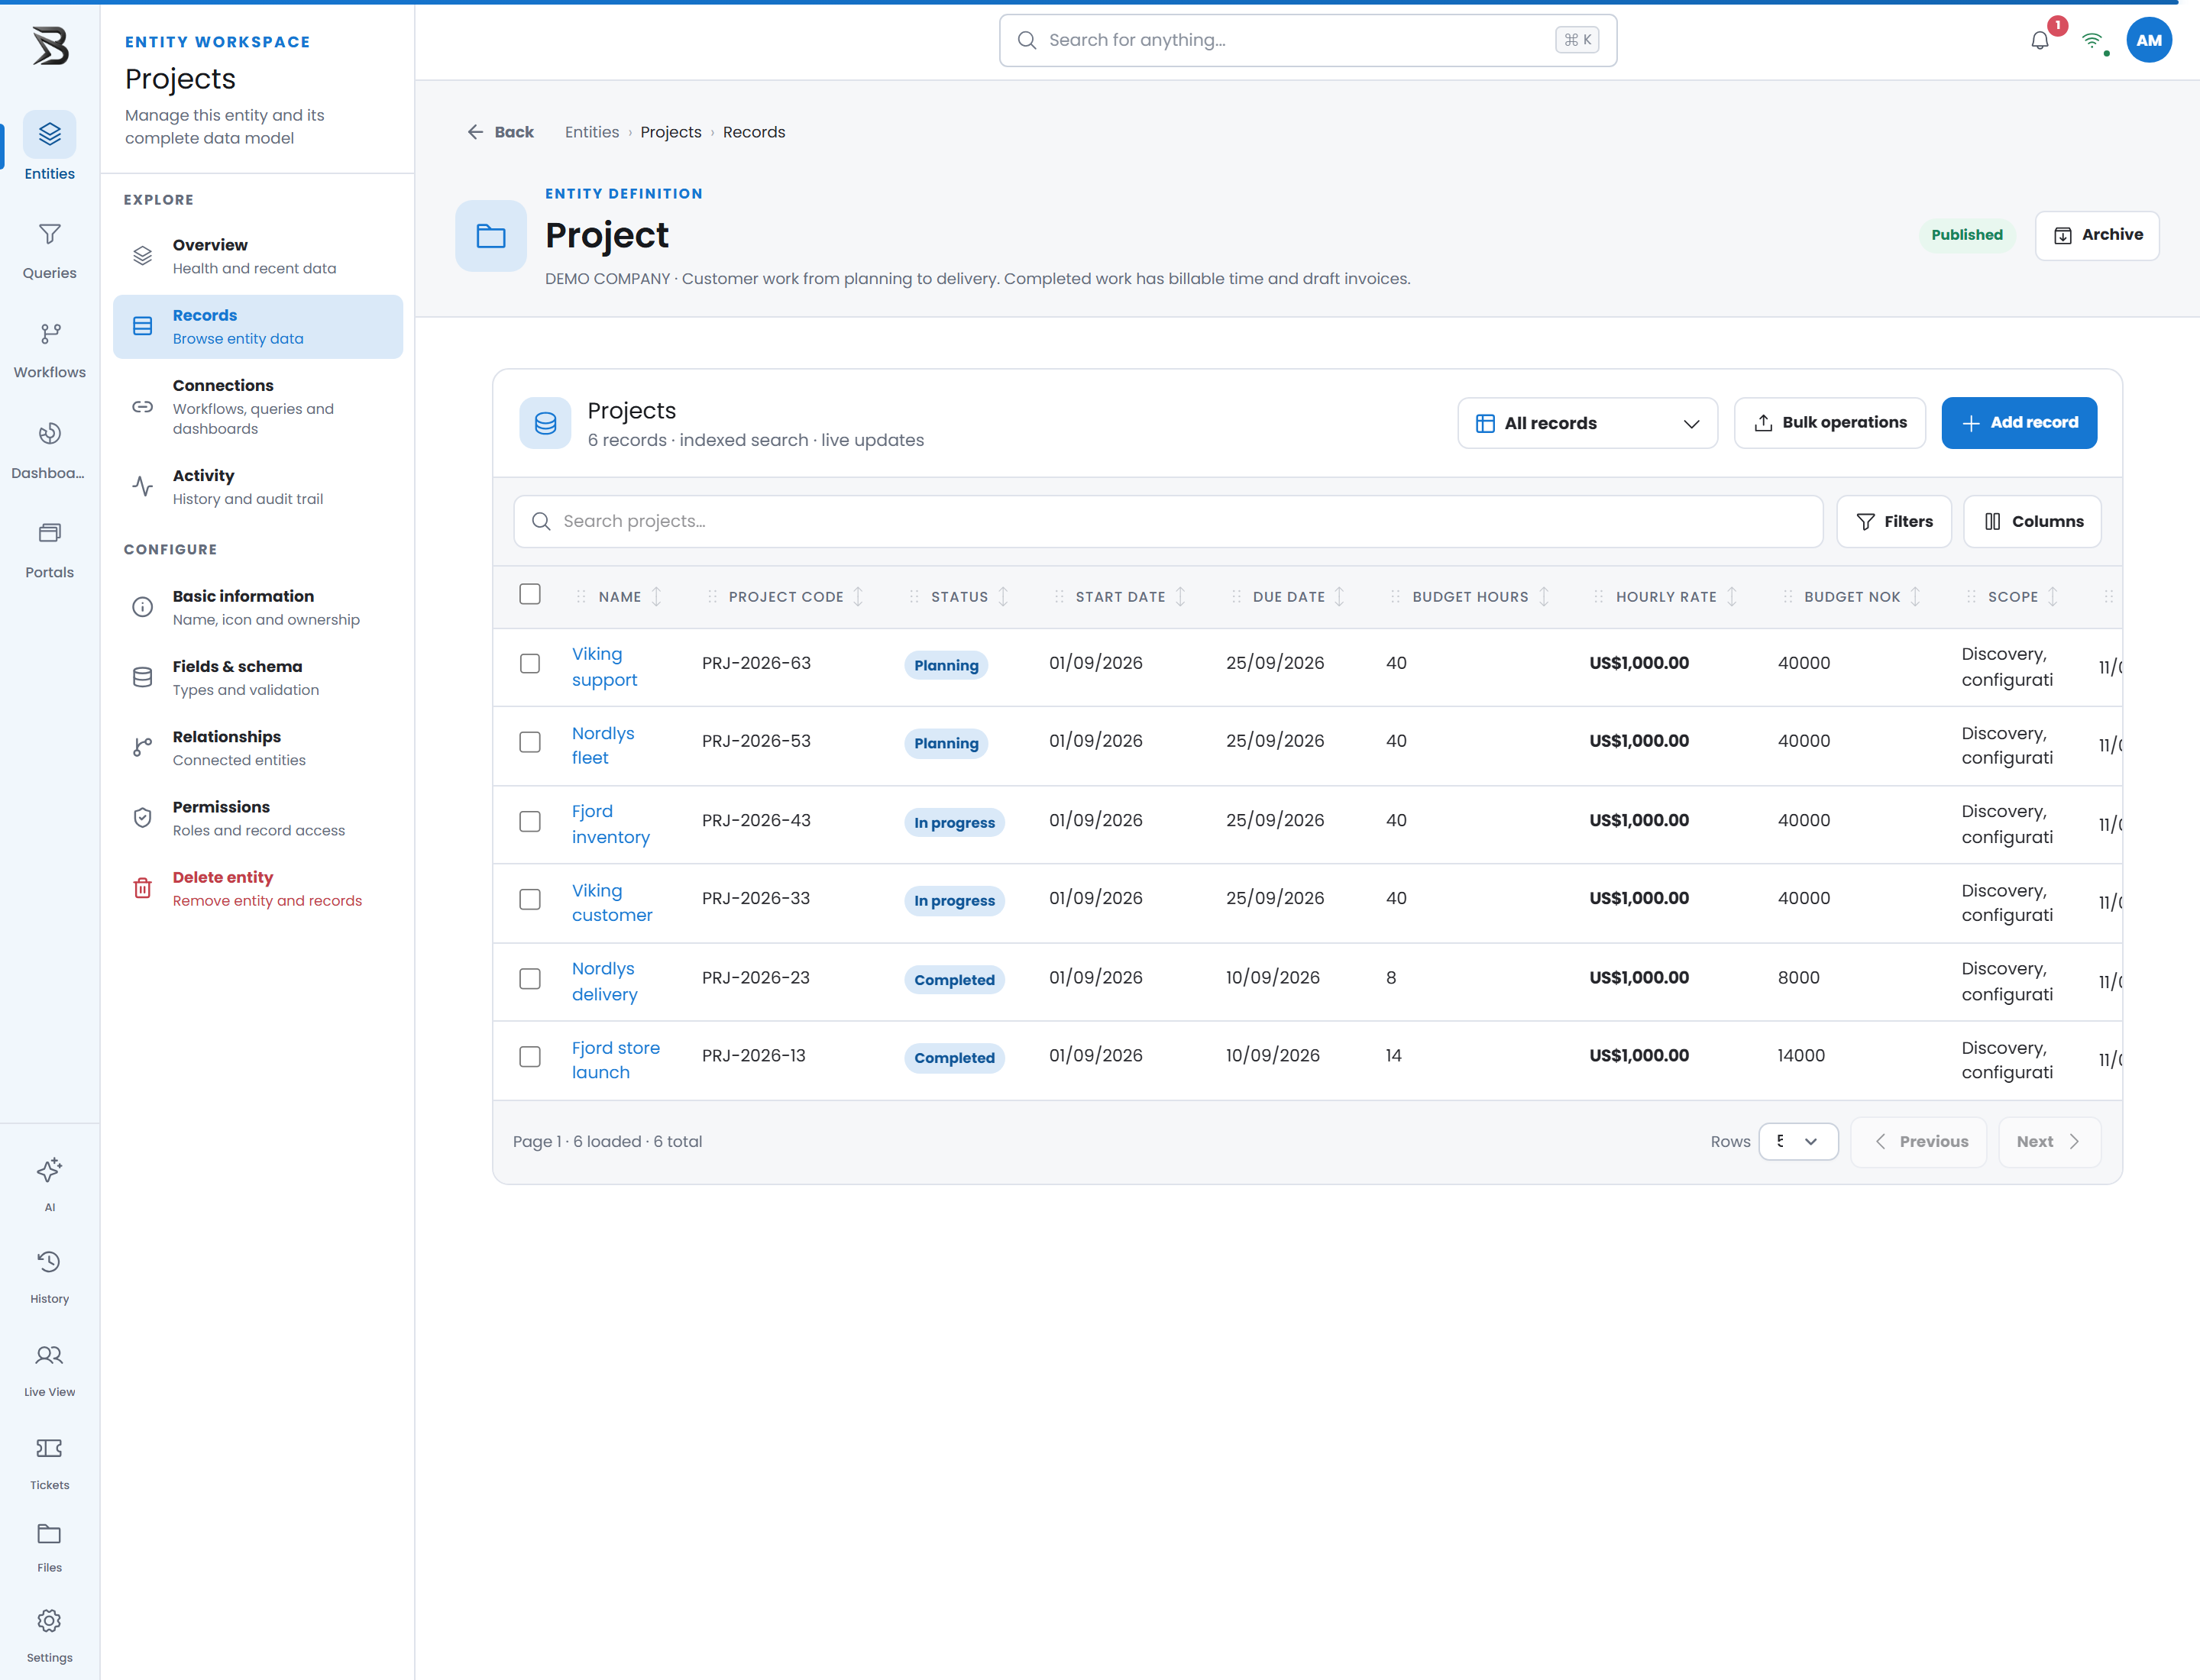Open the Filters panel
The width and height of the screenshot is (2200, 1680).
(1894, 521)
